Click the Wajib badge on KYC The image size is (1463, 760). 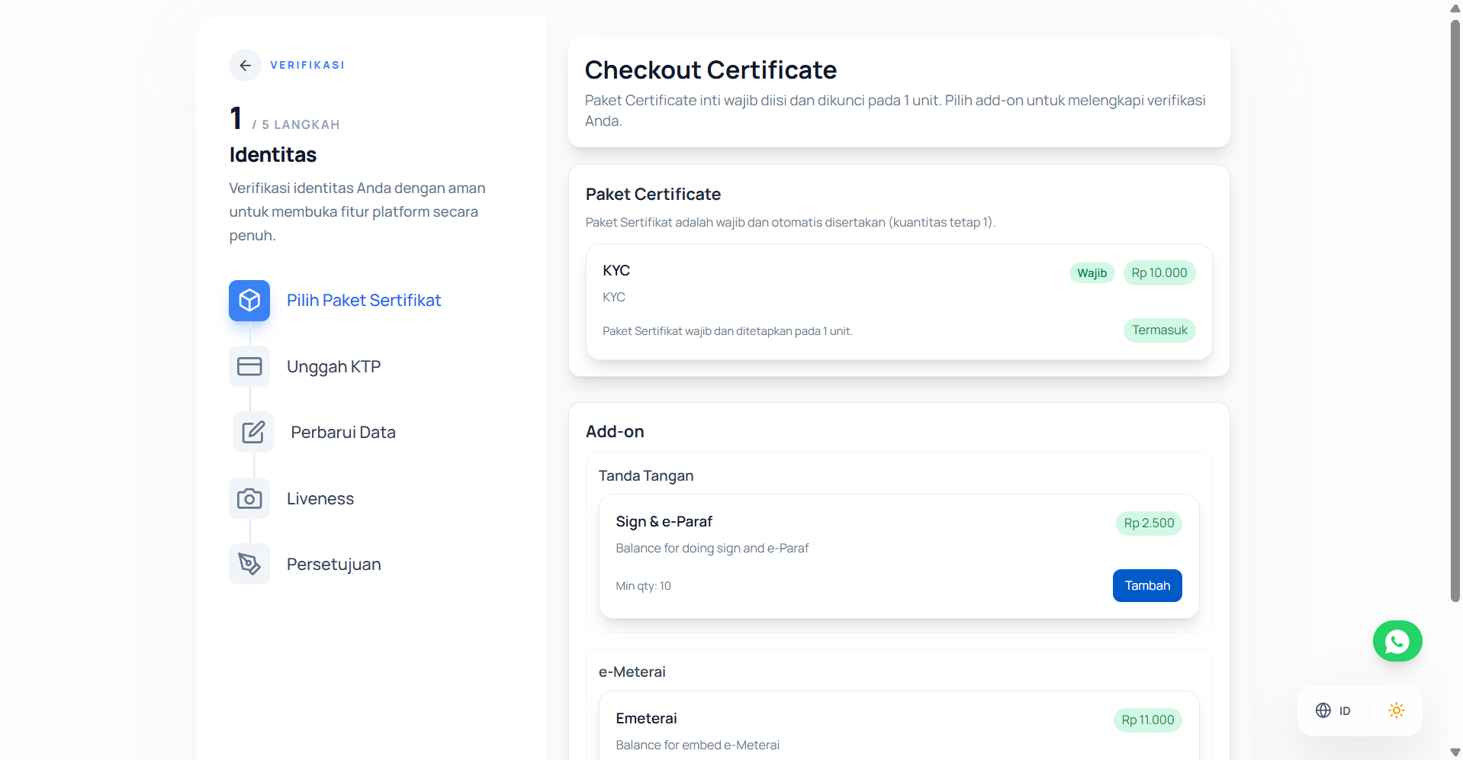pos(1092,273)
